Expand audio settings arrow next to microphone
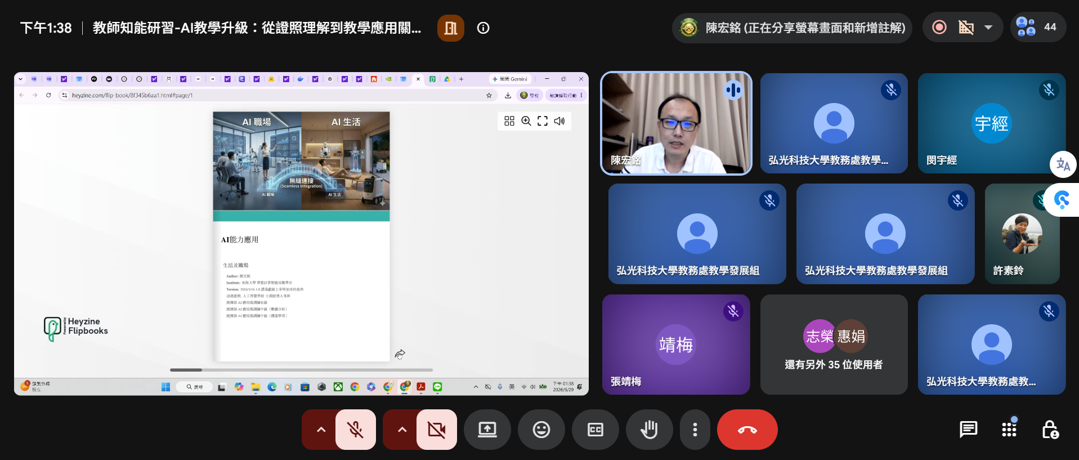 tap(321, 430)
